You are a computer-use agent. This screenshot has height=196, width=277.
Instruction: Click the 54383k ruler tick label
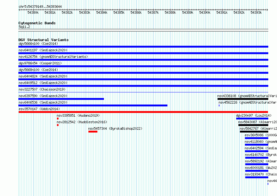[x=85, y=12]
